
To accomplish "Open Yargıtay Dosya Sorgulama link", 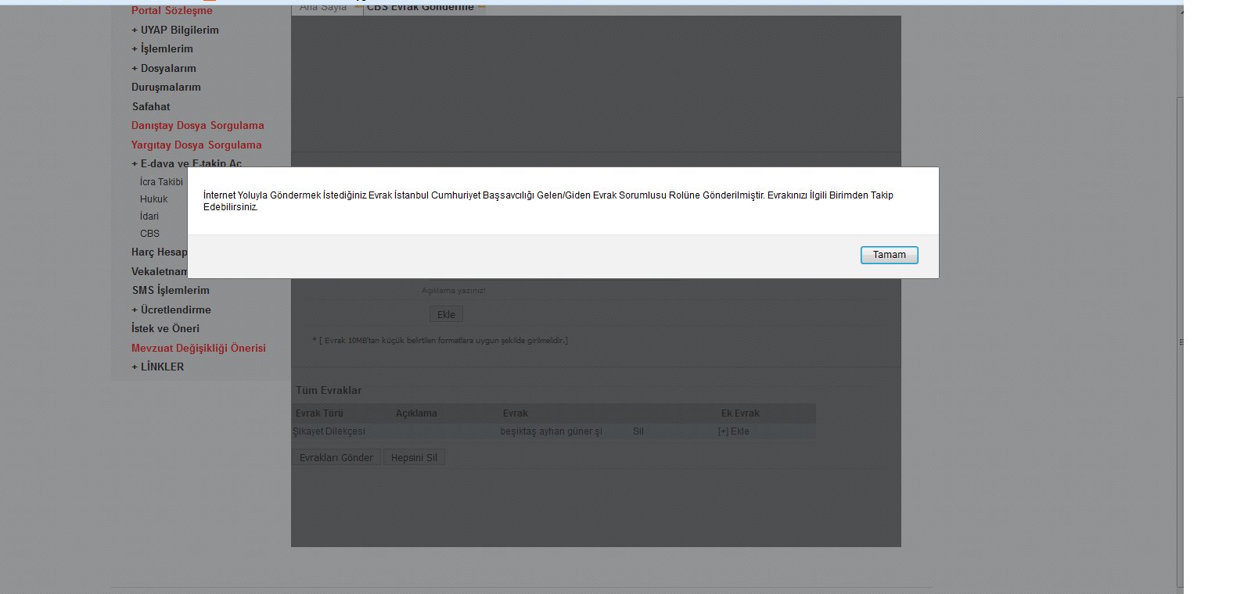I will pos(196,145).
